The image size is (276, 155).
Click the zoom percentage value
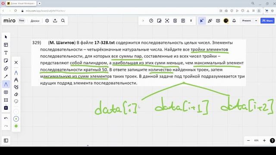(256, 141)
